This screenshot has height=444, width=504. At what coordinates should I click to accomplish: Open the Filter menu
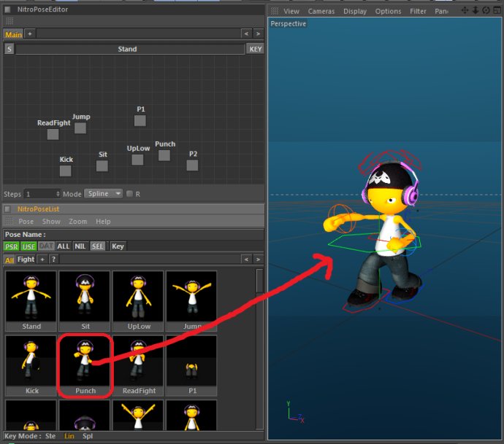[x=418, y=11]
